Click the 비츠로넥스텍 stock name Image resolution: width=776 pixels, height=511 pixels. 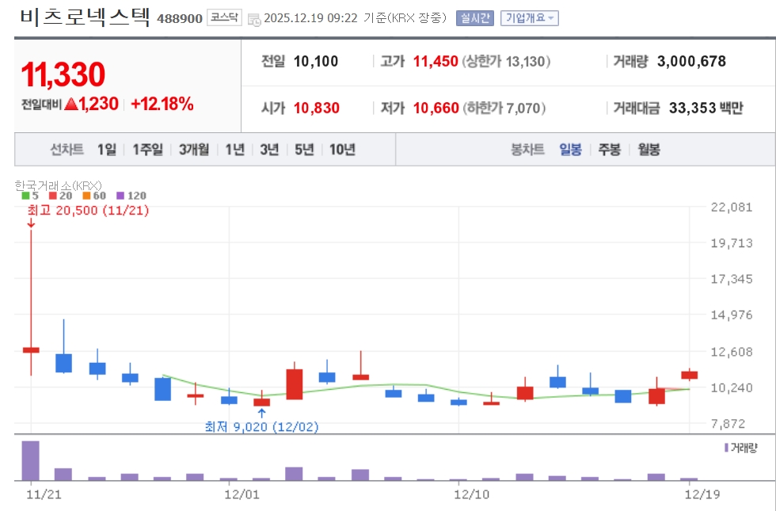pos(85,17)
